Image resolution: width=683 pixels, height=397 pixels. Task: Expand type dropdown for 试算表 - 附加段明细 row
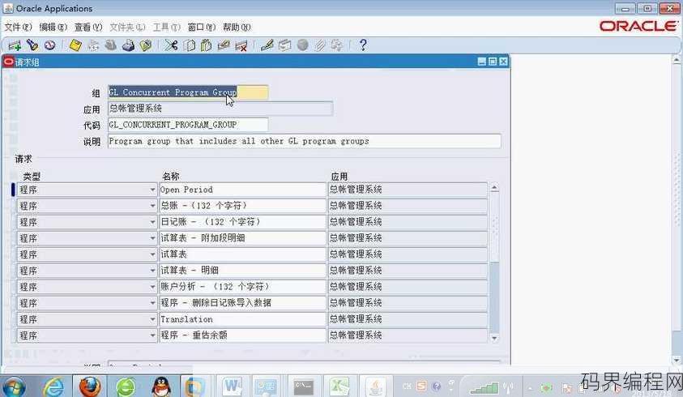click(x=152, y=238)
